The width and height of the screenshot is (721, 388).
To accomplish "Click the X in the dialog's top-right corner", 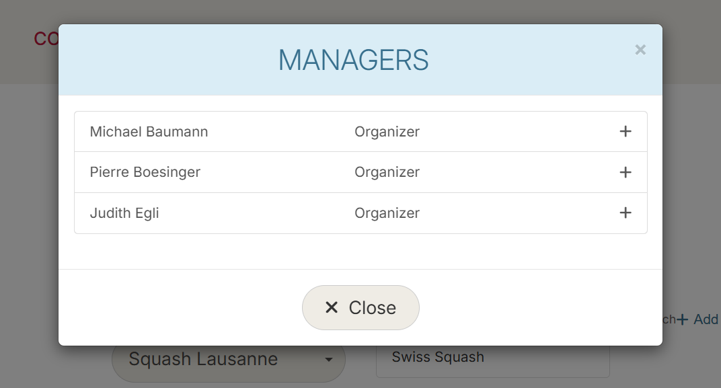I will coord(640,49).
